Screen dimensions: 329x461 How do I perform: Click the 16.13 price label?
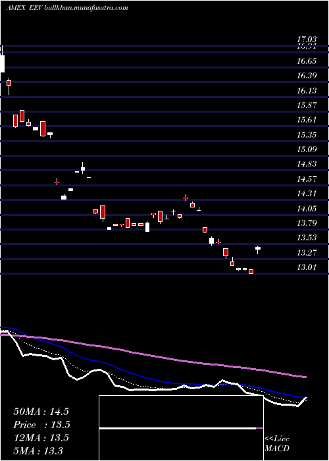pyautogui.click(x=307, y=91)
